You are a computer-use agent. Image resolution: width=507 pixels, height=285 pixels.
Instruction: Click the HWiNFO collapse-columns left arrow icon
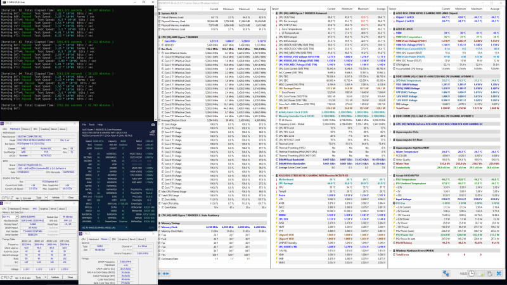click(x=160, y=274)
